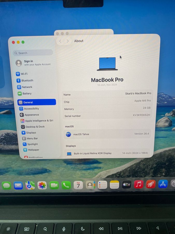Click the forward navigation chevron
Screen dimensions: 175x234
tap(68, 41)
